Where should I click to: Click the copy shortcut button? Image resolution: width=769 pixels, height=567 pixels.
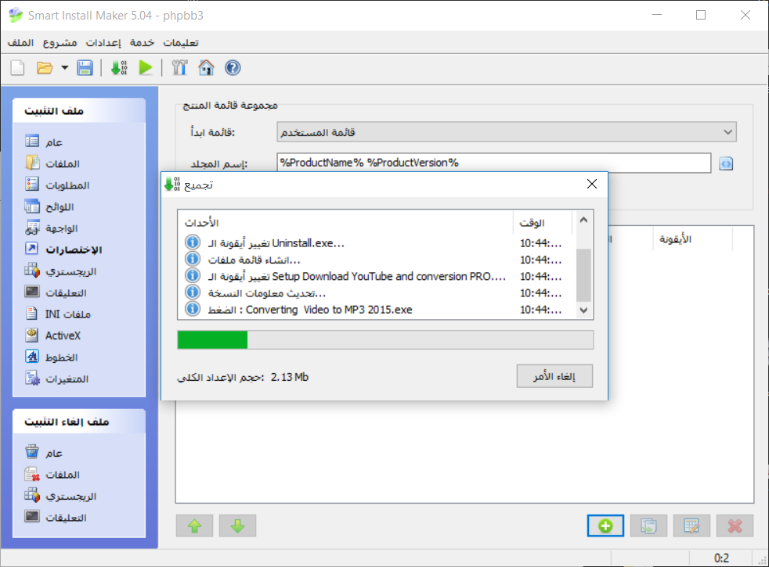point(648,526)
